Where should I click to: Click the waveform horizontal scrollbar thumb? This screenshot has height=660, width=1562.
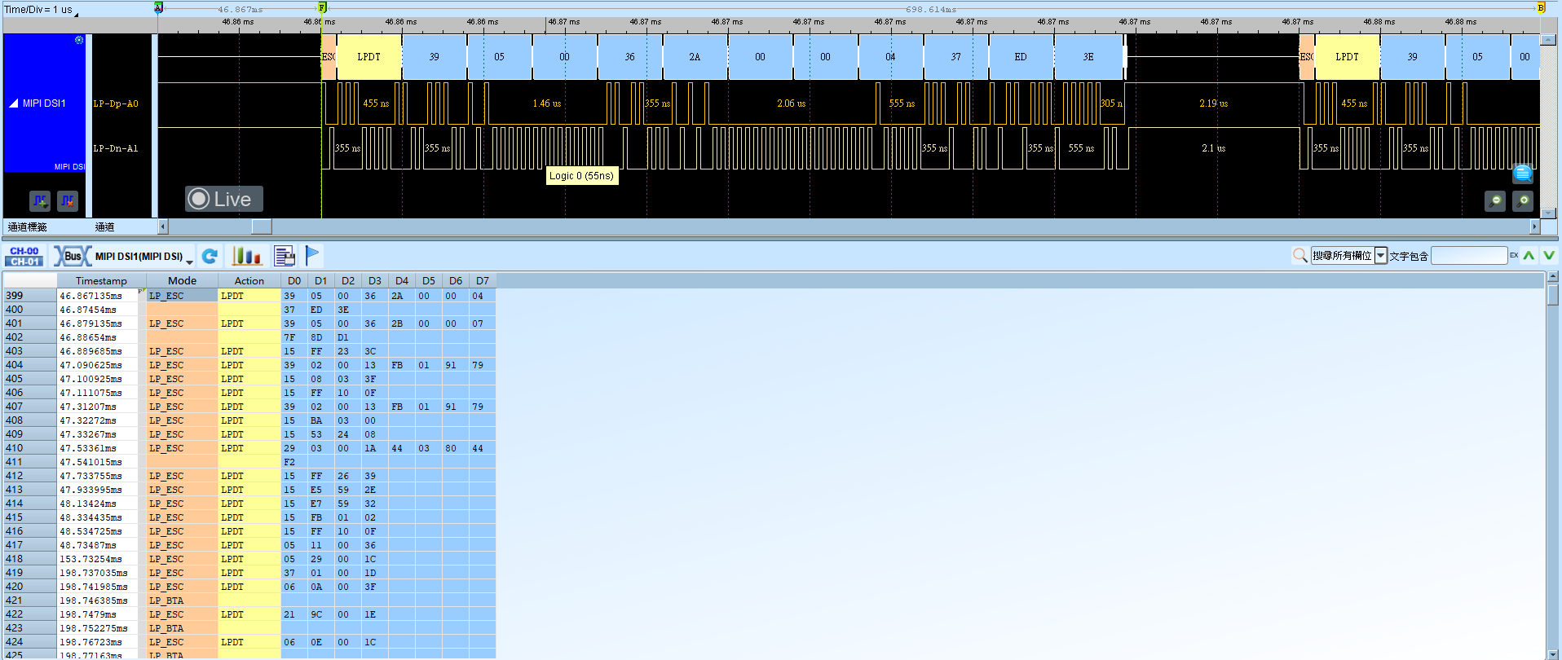(x=262, y=227)
